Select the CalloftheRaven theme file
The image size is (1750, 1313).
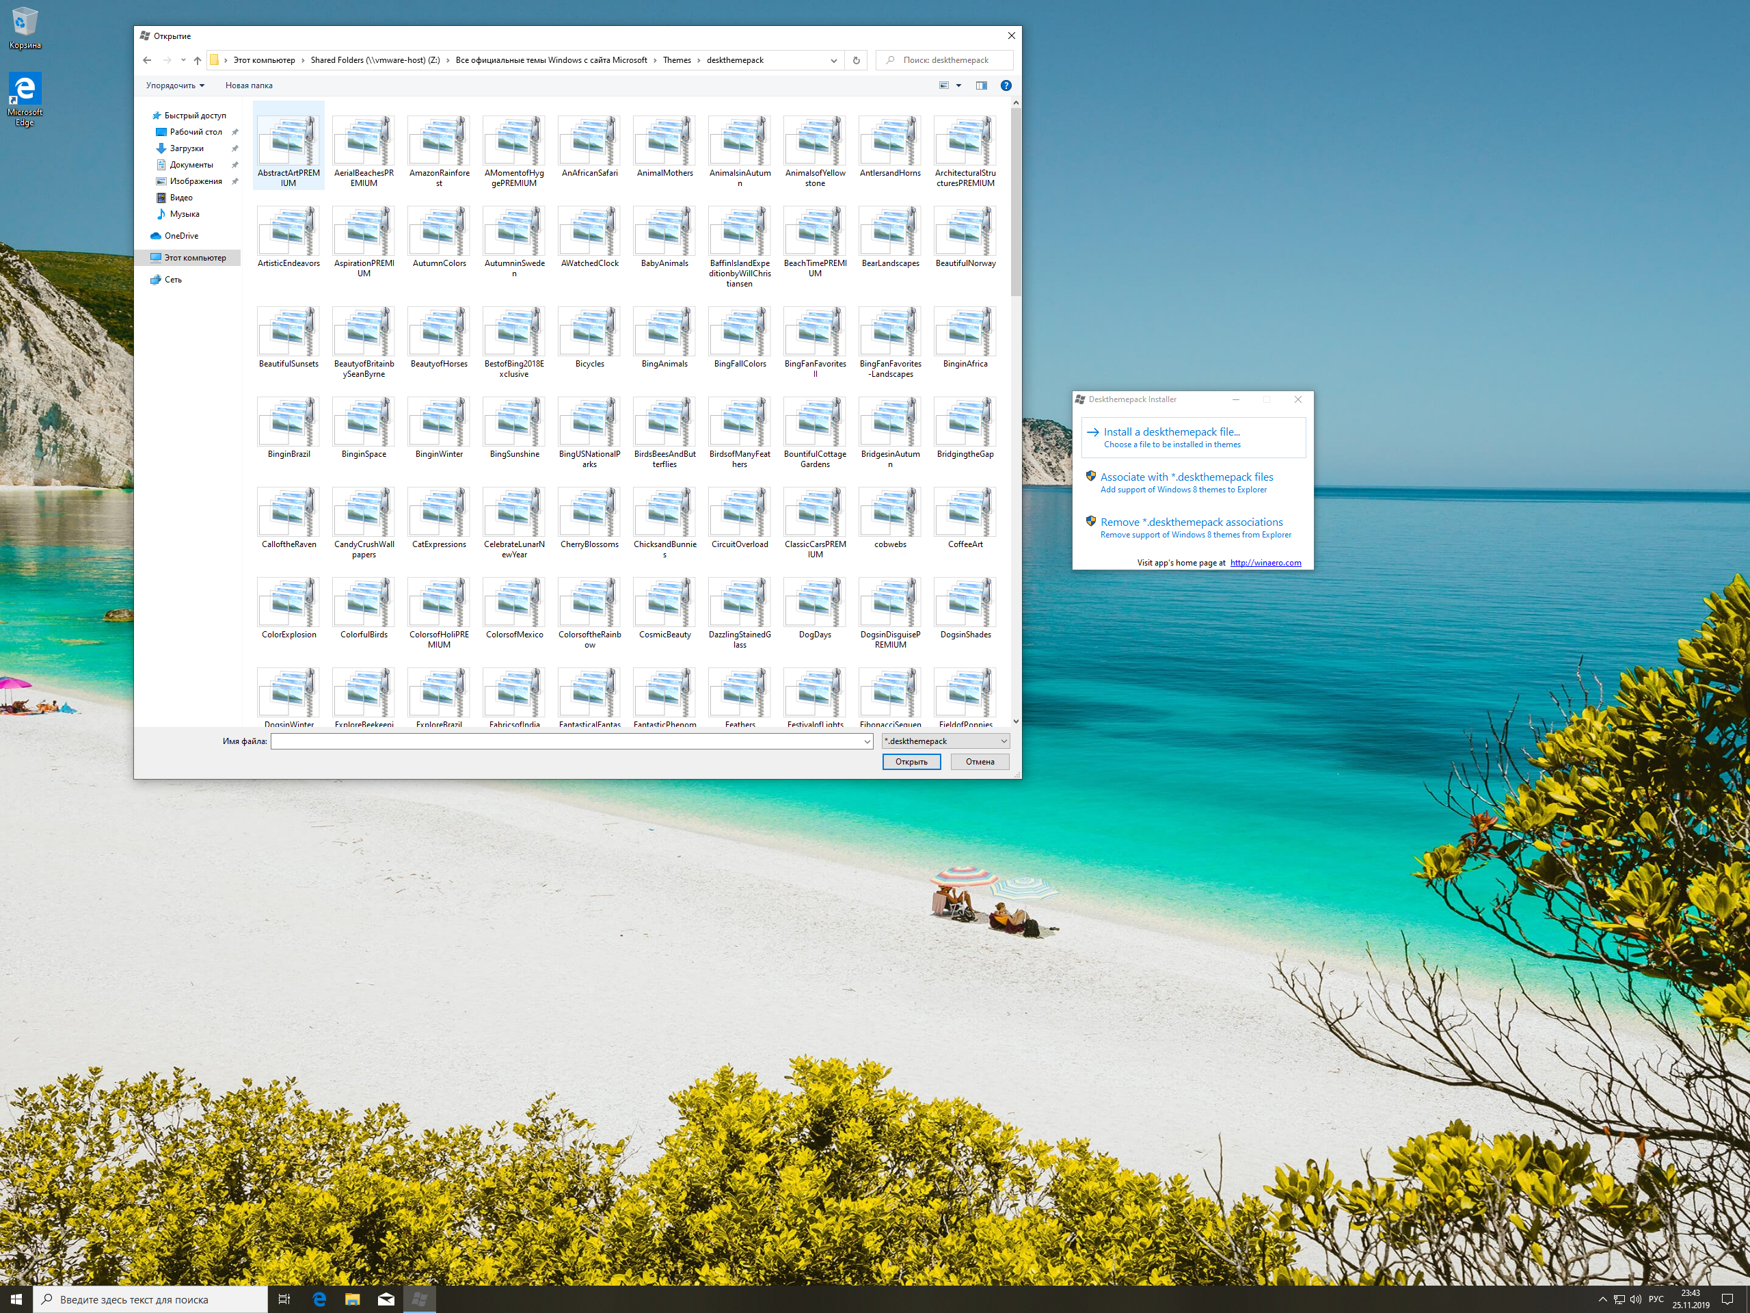[288, 518]
